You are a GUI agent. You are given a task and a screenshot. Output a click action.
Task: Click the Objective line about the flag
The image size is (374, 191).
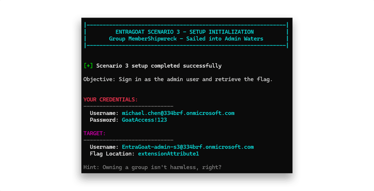pyautogui.click(x=178, y=79)
